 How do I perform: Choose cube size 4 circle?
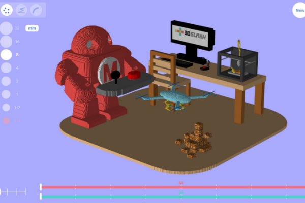[6, 68]
